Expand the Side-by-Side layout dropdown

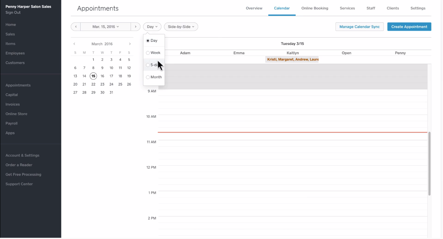coord(181,27)
